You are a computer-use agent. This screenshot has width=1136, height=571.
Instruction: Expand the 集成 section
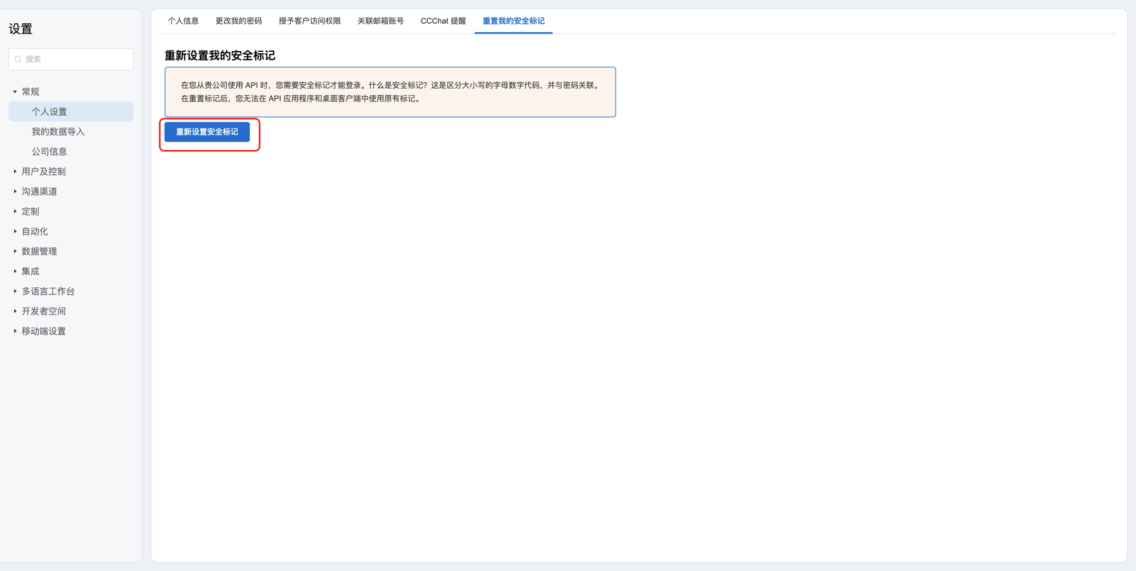[15, 271]
